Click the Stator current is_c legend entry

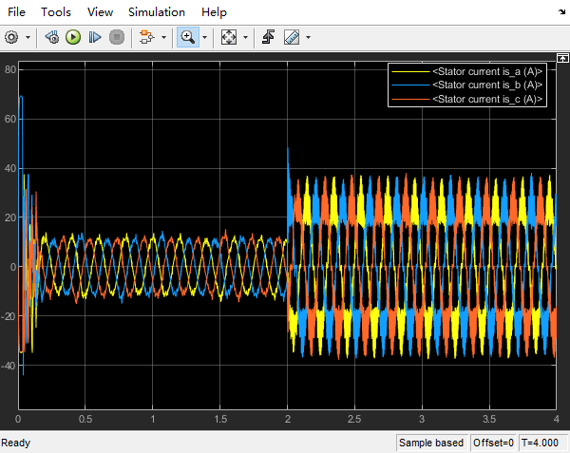(486, 100)
